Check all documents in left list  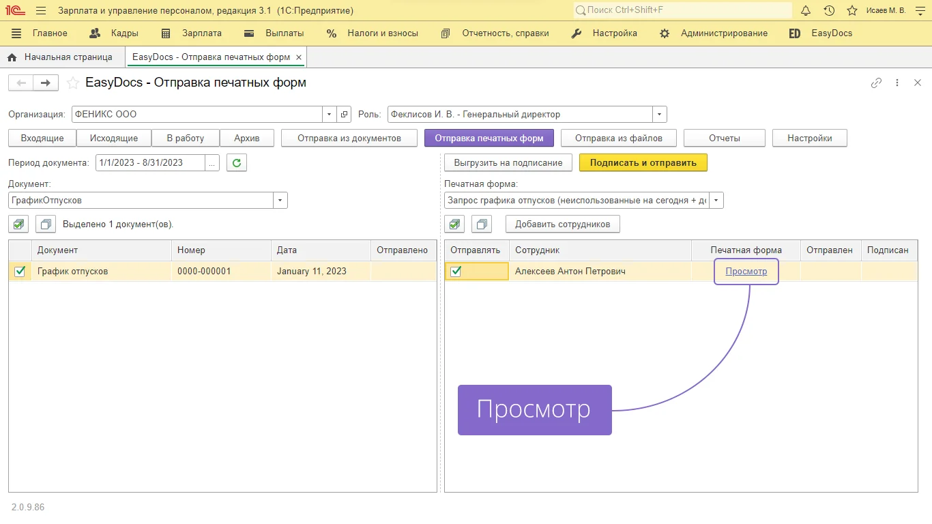(18, 224)
